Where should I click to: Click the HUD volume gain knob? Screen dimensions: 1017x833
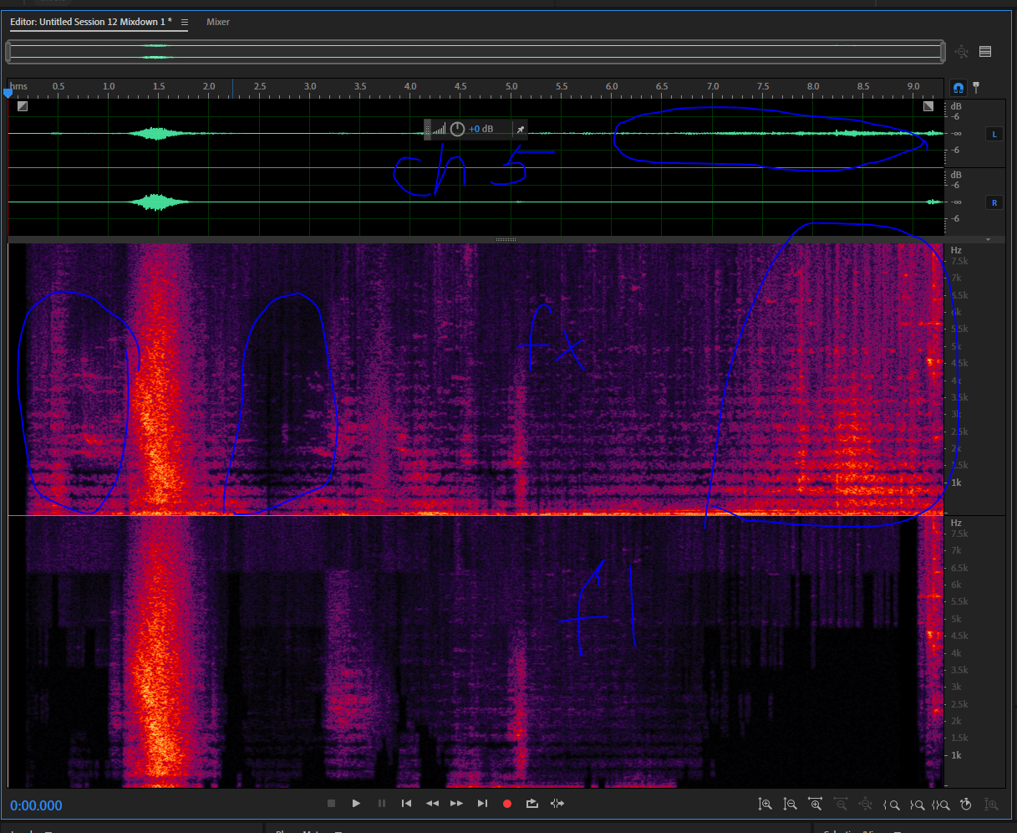(457, 129)
